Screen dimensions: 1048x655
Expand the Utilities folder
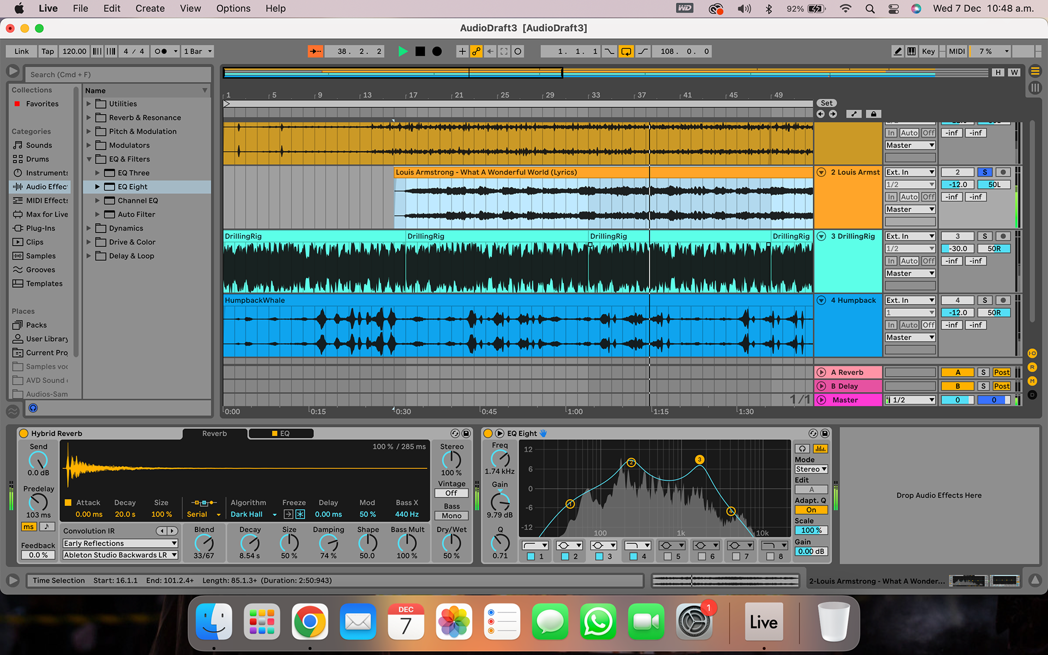(88, 104)
